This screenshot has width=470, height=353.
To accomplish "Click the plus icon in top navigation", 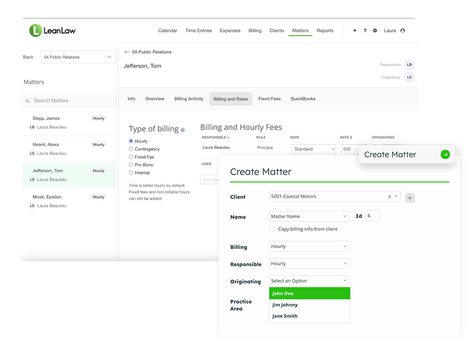I will (355, 30).
